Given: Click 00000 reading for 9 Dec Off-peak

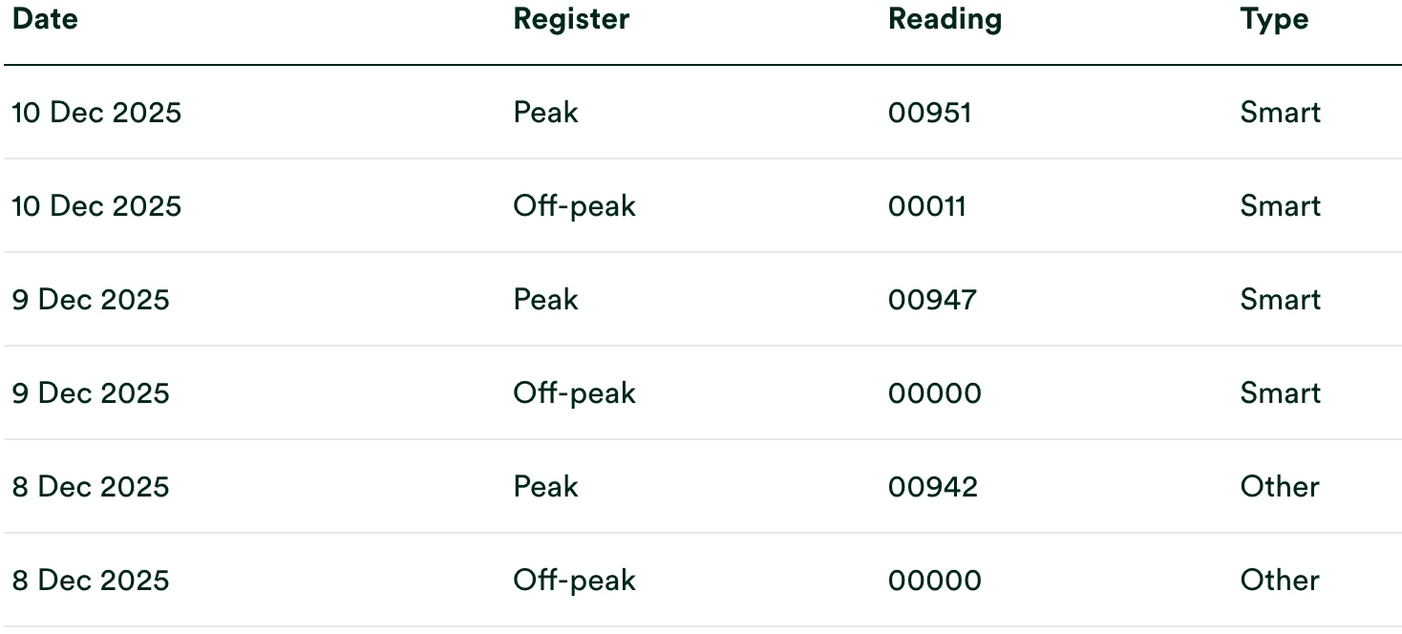Looking at the screenshot, I should point(934,393).
